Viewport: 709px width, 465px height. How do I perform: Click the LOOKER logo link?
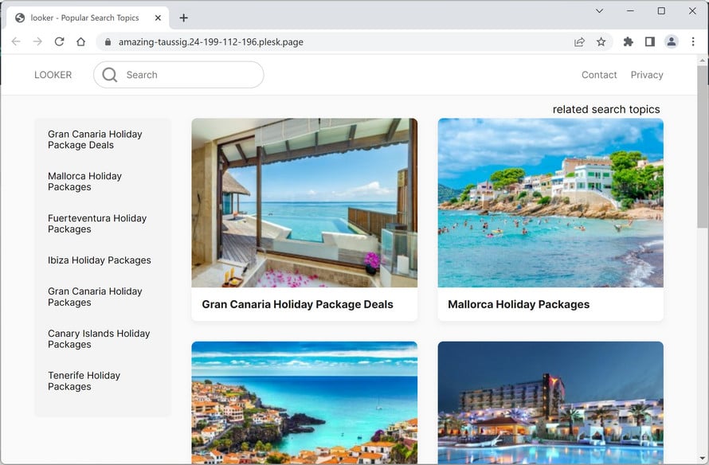tap(53, 75)
